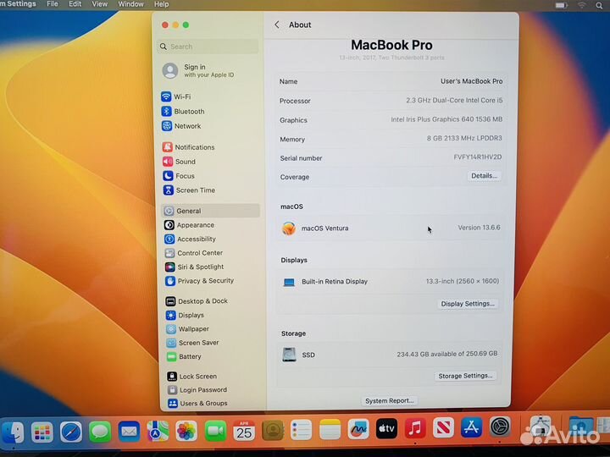This screenshot has height=457, width=610.
Task: Open Notifications settings
Action: tap(188, 147)
